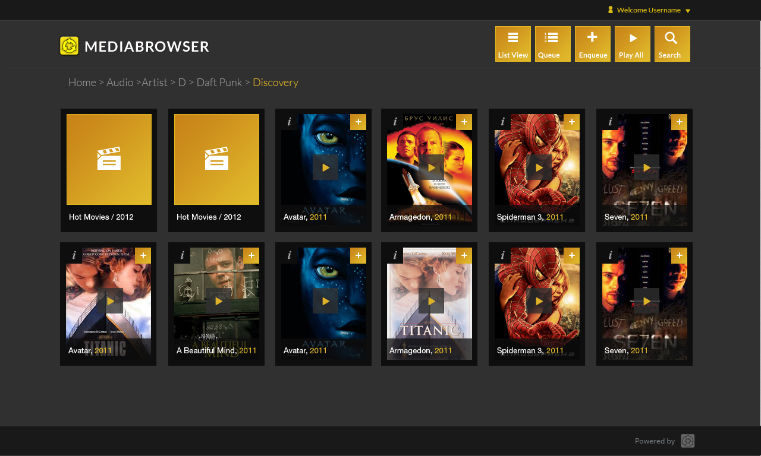Show info for bottom-row blue-face Avatar
The width and height of the screenshot is (761, 456).
pyautogui.click(x=289, y=255)
